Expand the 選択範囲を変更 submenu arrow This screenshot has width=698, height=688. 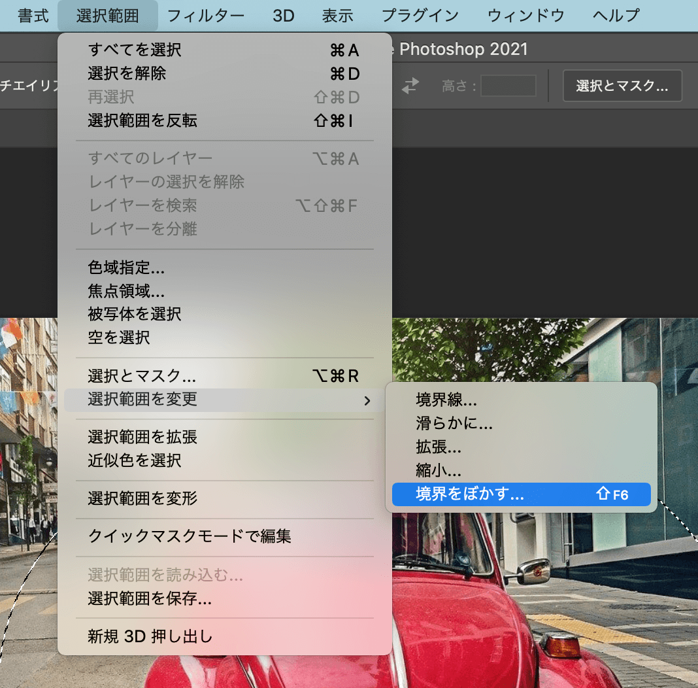pyautogui.click(x=367, y=401)
